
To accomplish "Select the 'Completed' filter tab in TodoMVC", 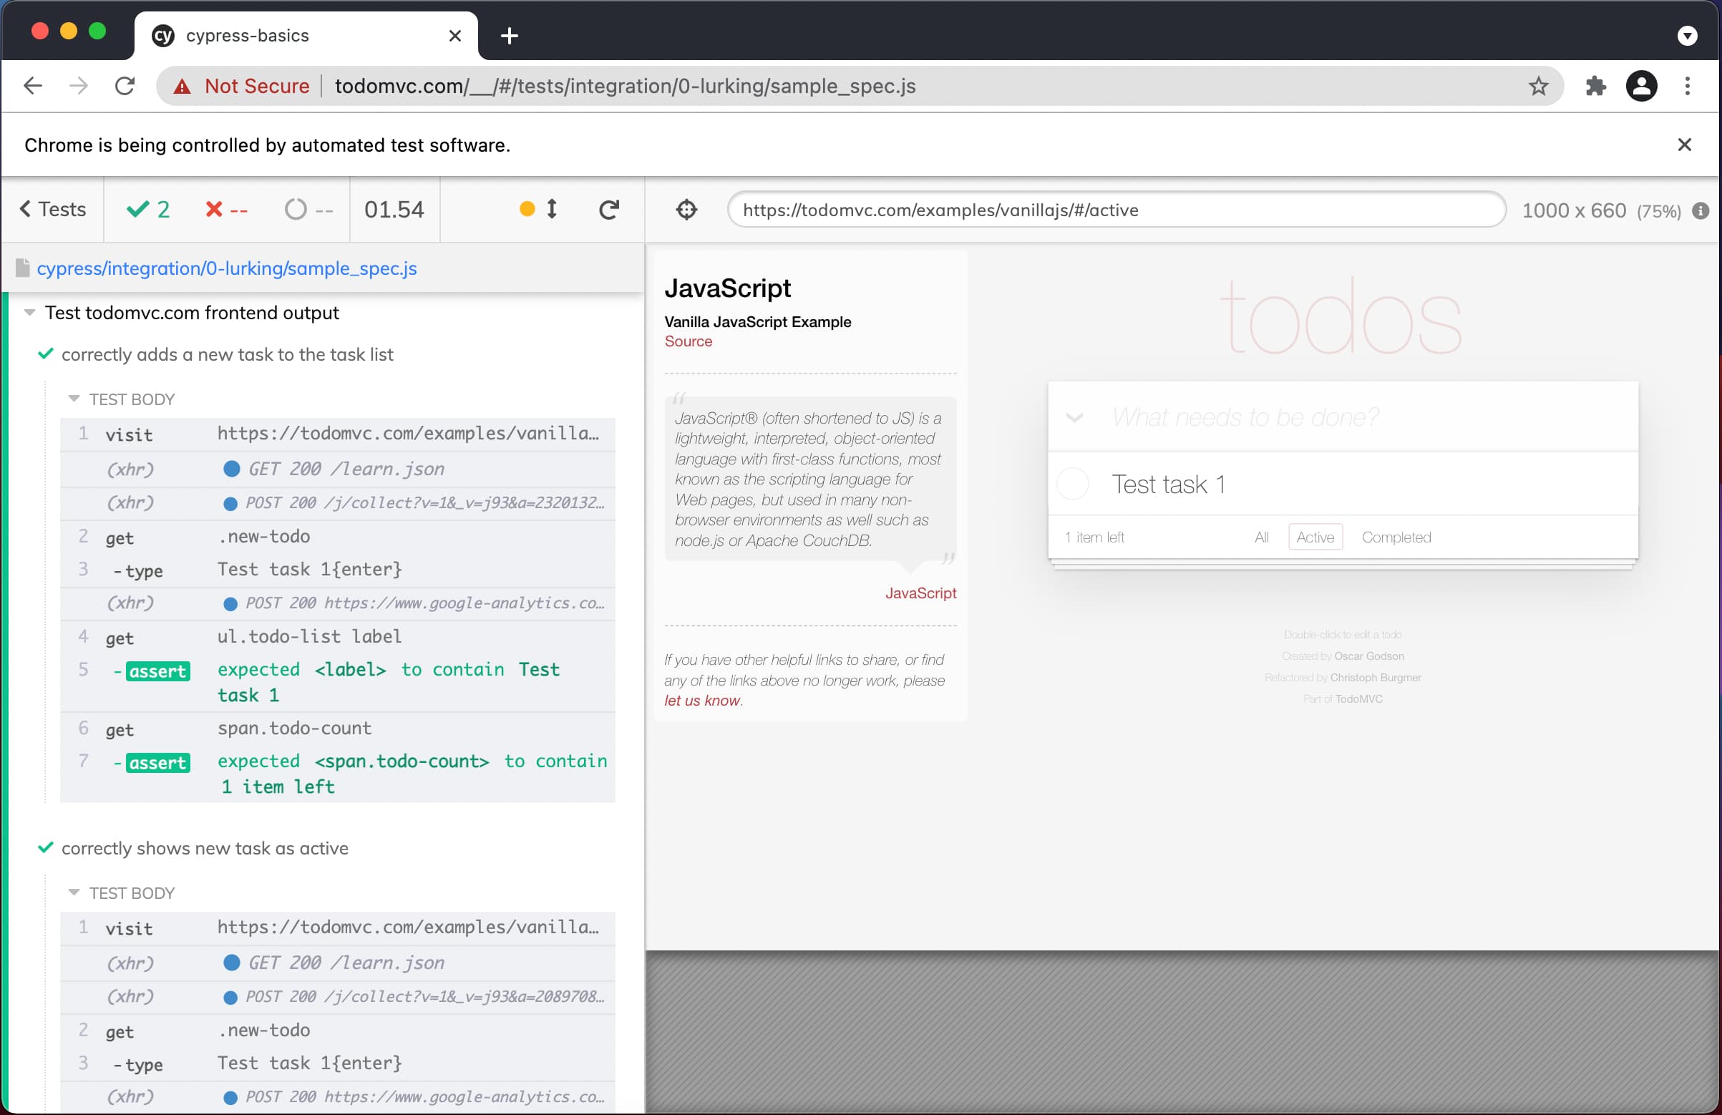I will (1397, 537).
